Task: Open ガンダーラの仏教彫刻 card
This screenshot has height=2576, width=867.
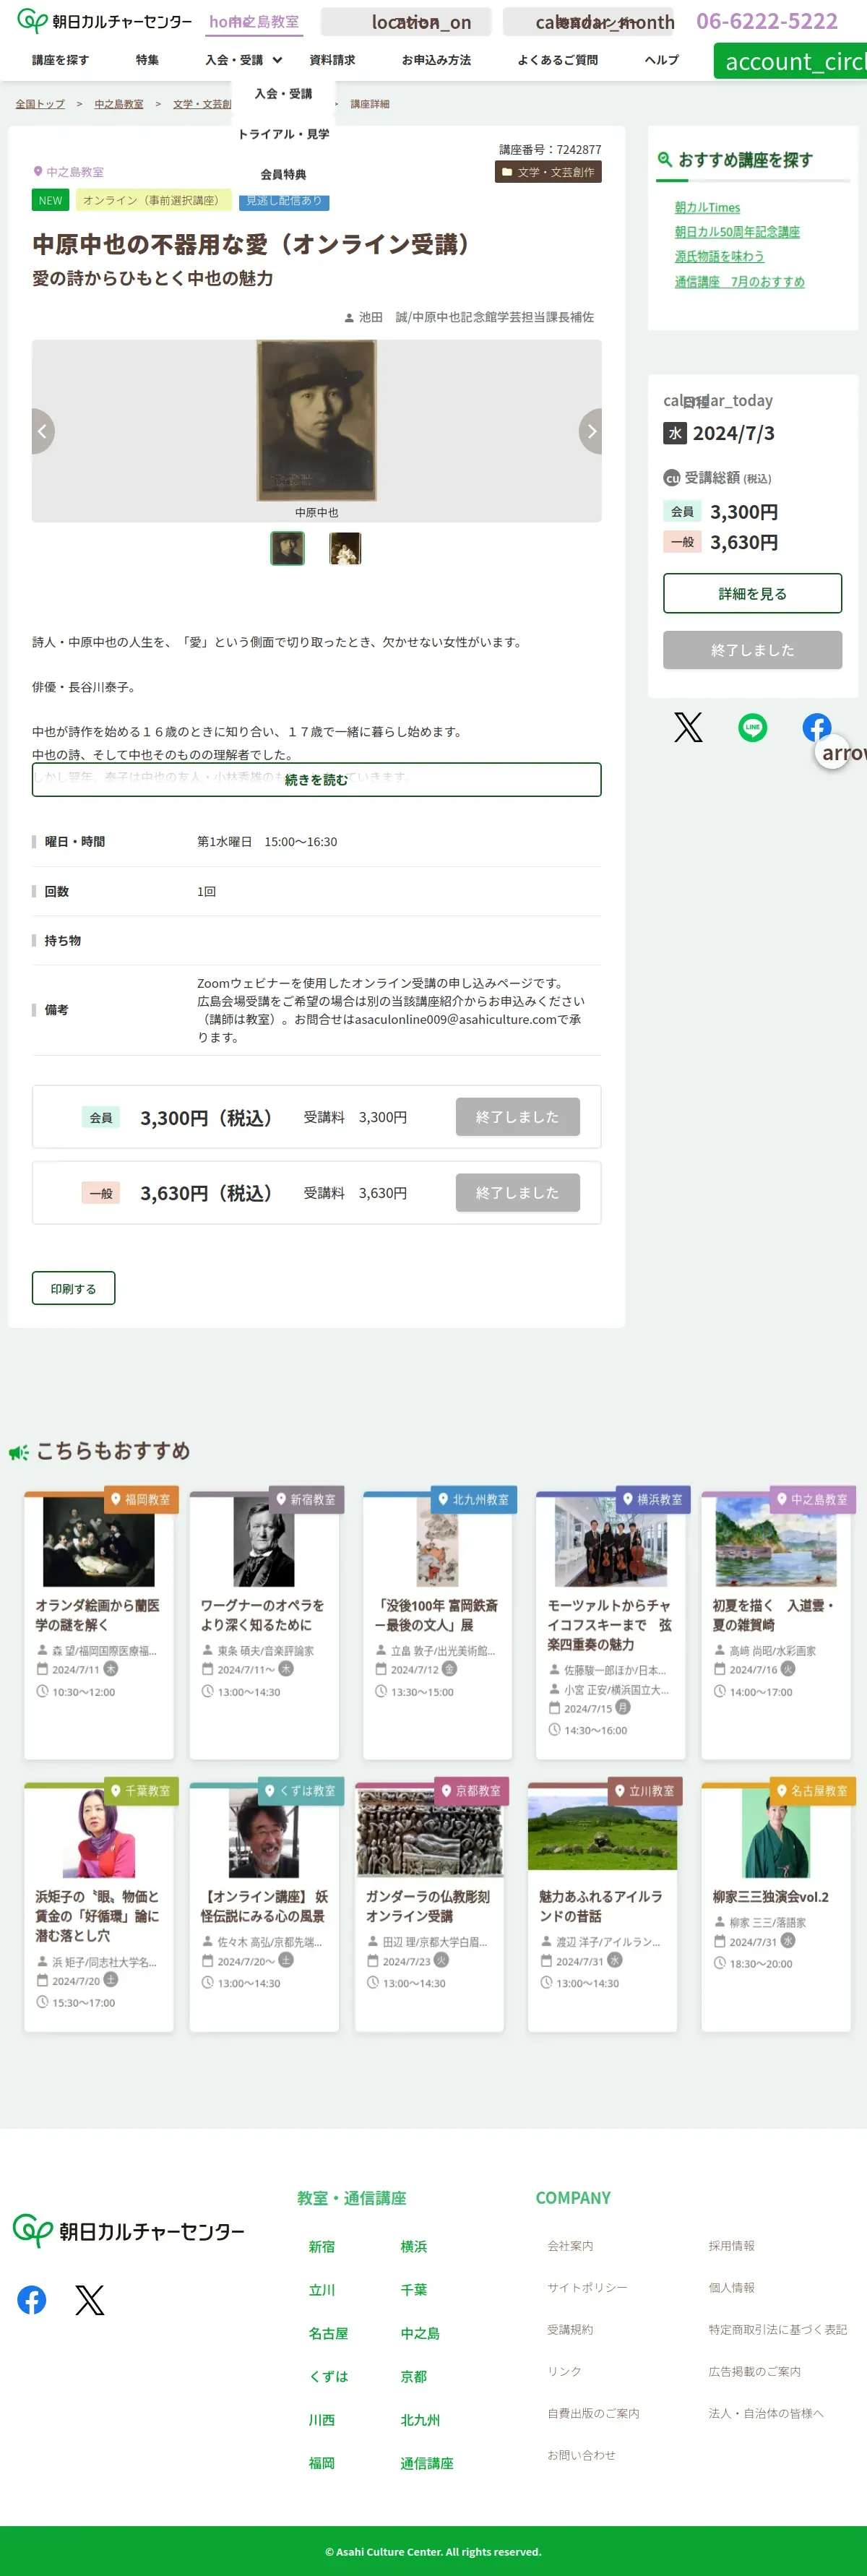Action: coord(429,1907)
